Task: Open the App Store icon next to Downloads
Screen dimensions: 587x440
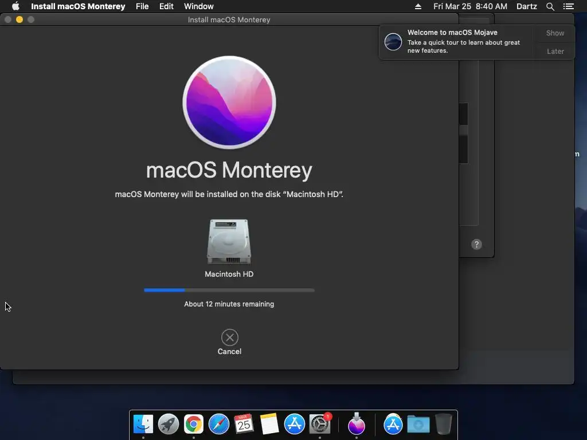Action: [393, 425]
